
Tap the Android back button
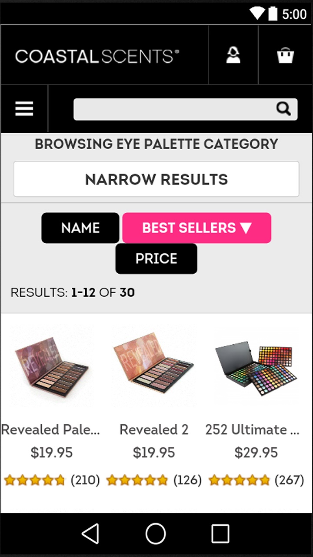coord(90,534)
